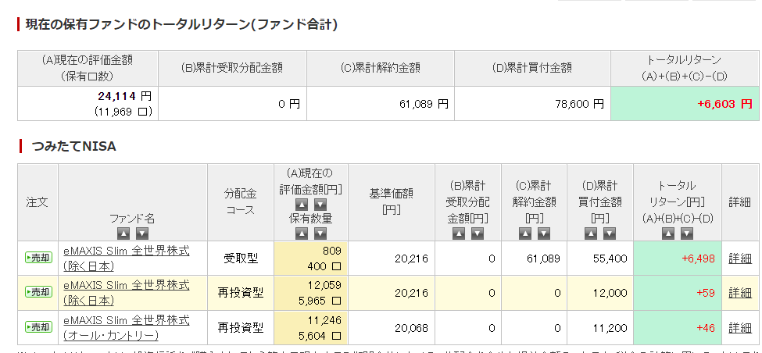Sort (D) cumulative purchase amount descending
762x353 pixels.
610,234
